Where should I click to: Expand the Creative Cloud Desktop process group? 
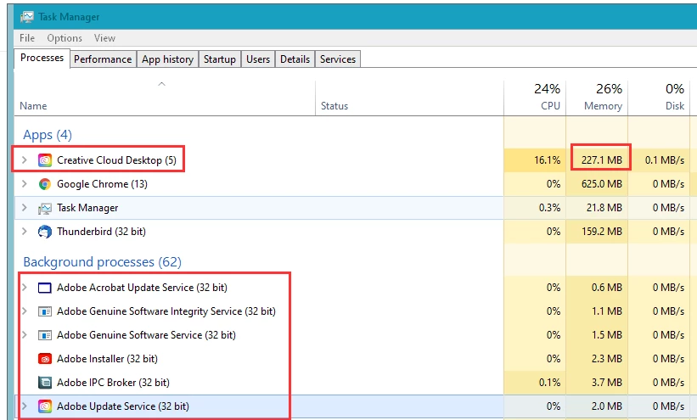[25, 160]
